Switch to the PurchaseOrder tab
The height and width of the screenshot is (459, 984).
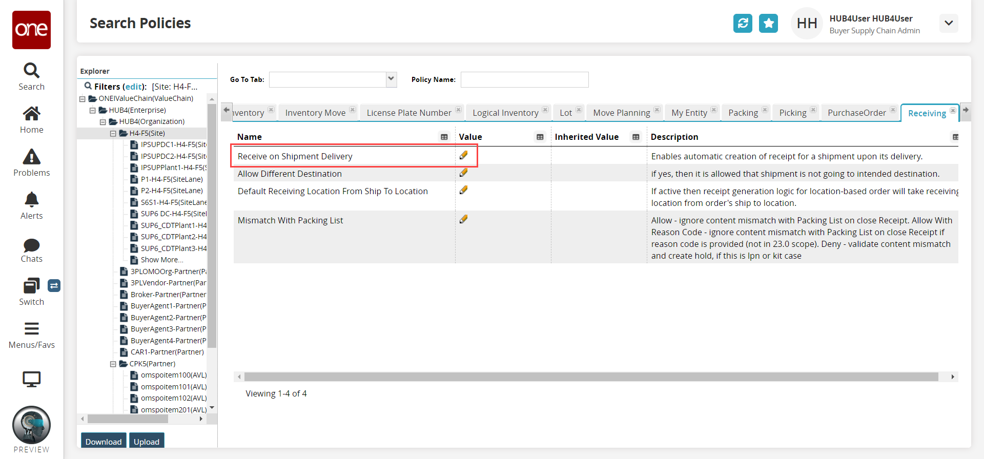(856, 113)
